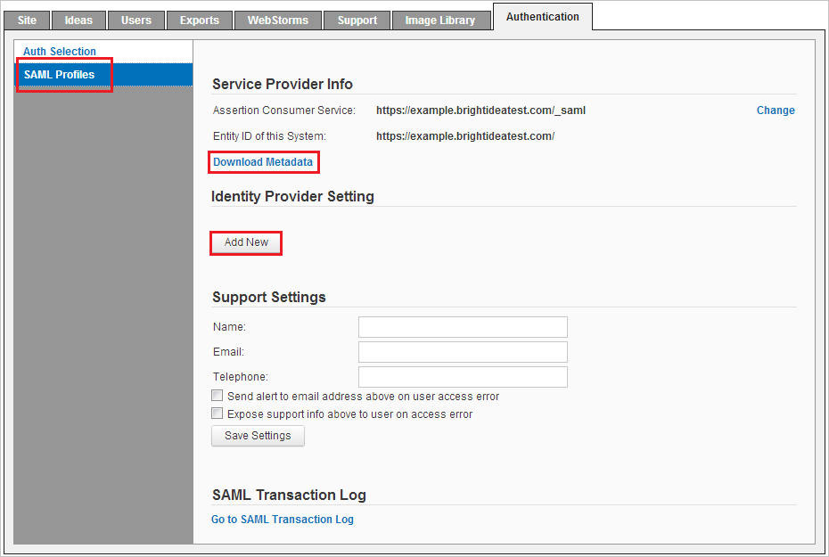Screen dimensions: 829x557
Task: Open Auth Selection in the sidebar
Action: pos(59,51)
